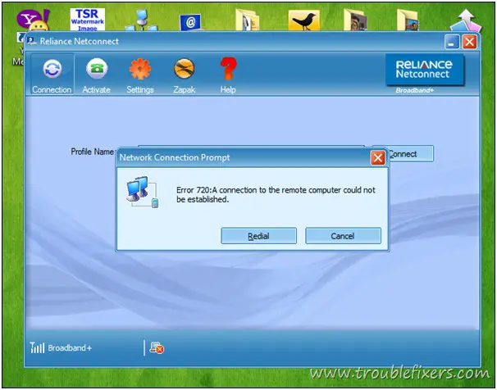The height and width of the screenshot is (390, 497).
Task: Click the Reliance Netconnect Broadband+ logo
Action: 425,74
